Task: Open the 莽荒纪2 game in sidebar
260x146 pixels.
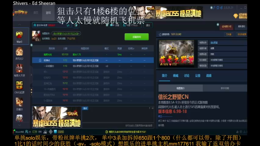Action: pyautogui.click(x=19, y=51)
